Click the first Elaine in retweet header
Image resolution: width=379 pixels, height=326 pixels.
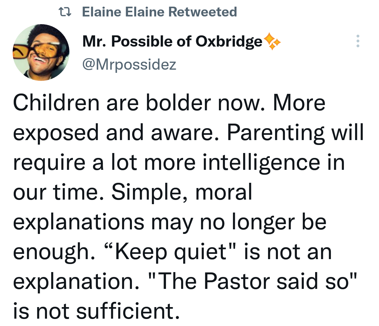click(101, 12)
